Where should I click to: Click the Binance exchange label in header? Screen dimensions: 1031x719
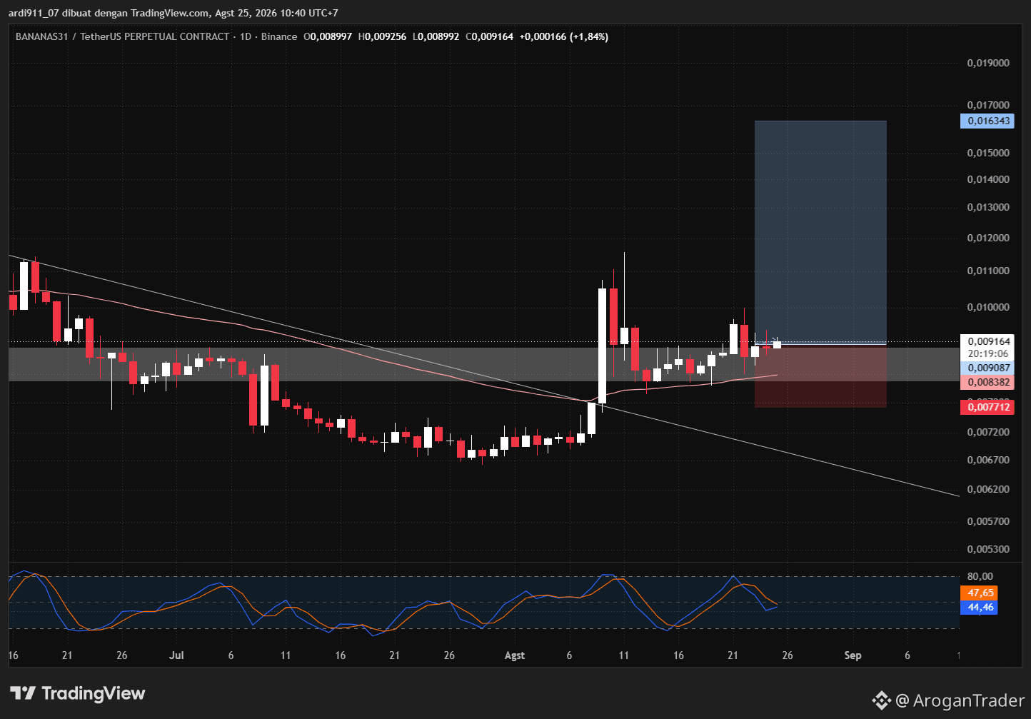[x=279, y=36]
